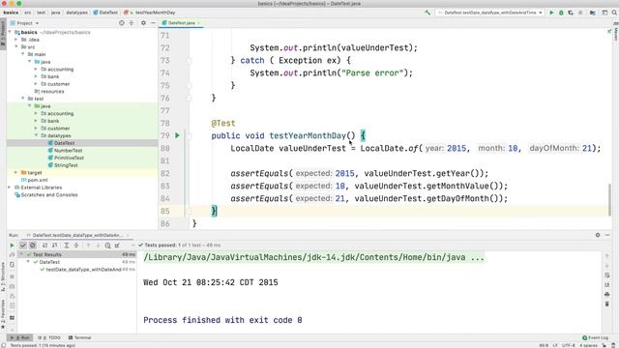Viewport: 619px width, 348px height.
Task: Collapse all in Project panel header
Action: [132, 23]
